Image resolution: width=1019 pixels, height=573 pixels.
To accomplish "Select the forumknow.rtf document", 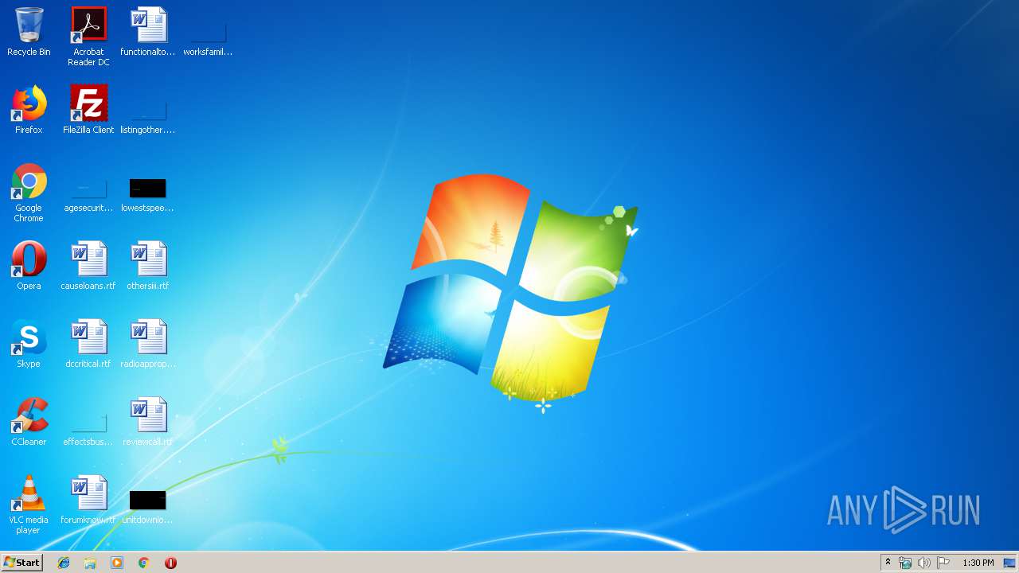I will coord(88,500).
